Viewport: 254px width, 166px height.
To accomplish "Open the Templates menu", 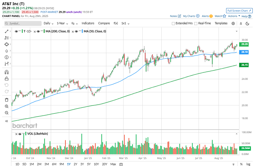I will [x=221, y=23].
